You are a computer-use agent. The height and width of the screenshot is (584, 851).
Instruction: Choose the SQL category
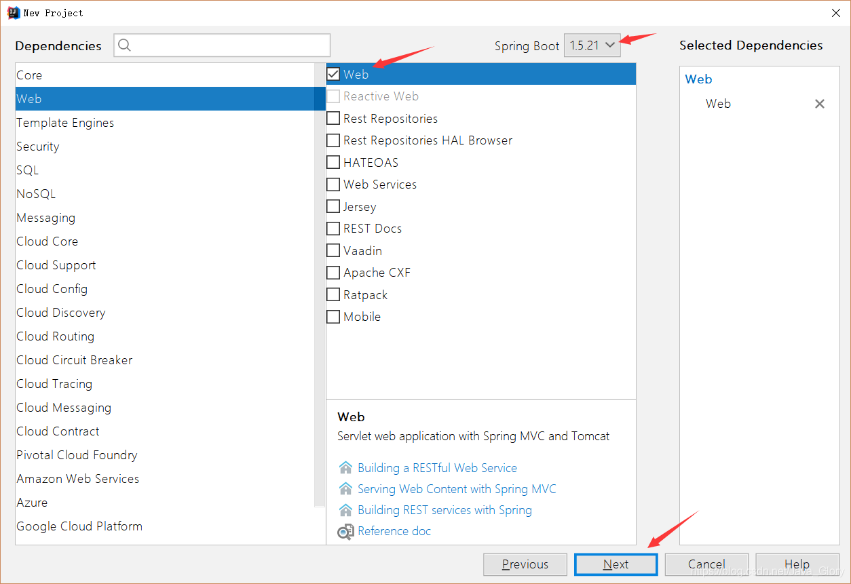coord(165,170)
